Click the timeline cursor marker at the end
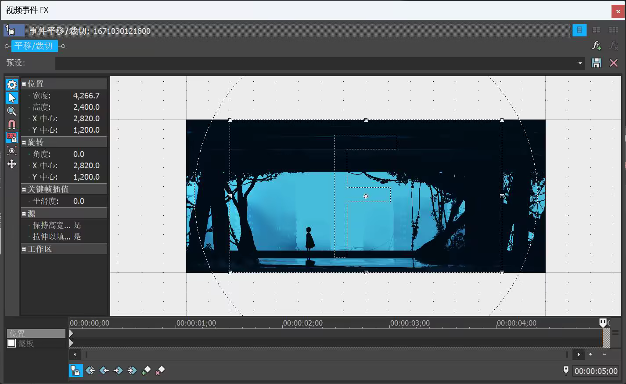The height and width of the screenshot is (384, 626). tap(603, 323)
